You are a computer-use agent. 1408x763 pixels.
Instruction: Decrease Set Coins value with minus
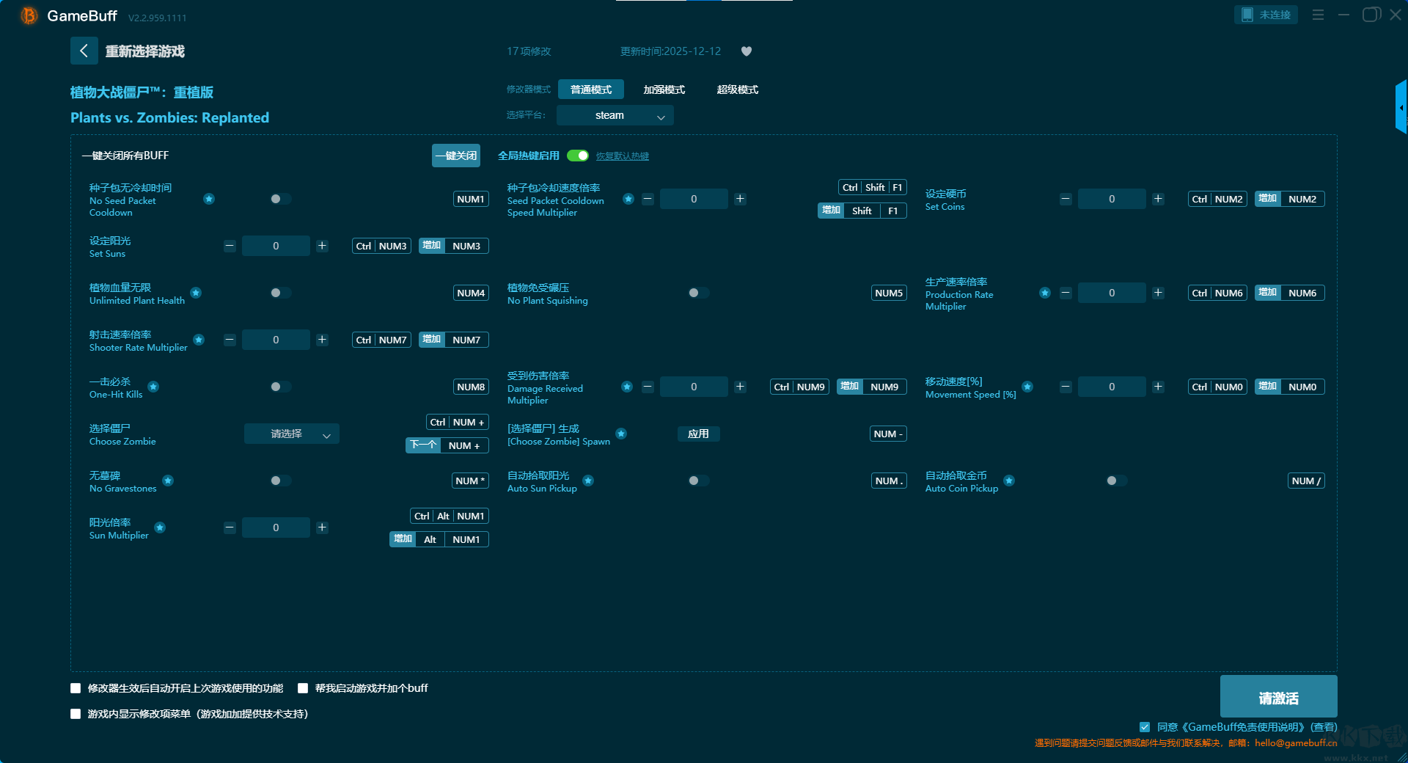coord(1066,199)
